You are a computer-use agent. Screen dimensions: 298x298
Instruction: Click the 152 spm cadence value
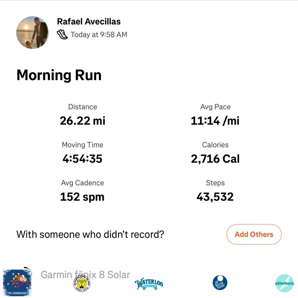coord(82,197)
